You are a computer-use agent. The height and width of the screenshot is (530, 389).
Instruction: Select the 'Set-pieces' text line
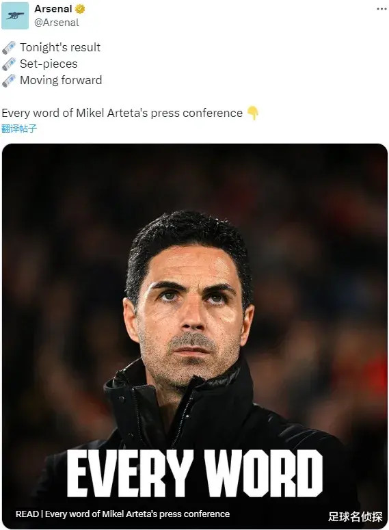pos(49,64)
